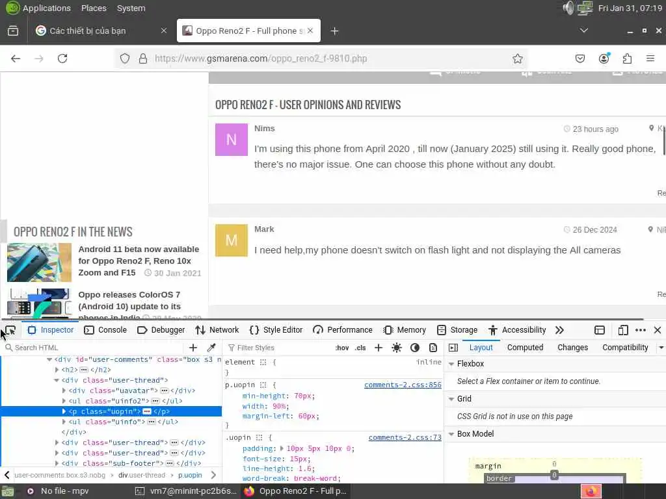Toggle the :hov pseudo-class panel
The width and height of the screenshot is (666, 499).
pyautogui.click(x=342, y=348)
